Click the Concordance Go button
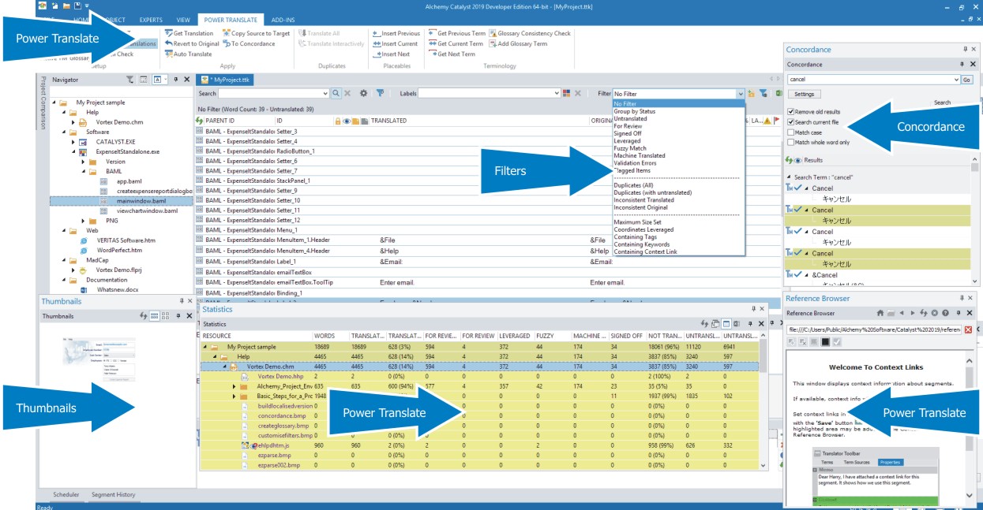Image resolution: width=983 pixels, height=510 pixels. 967,80
